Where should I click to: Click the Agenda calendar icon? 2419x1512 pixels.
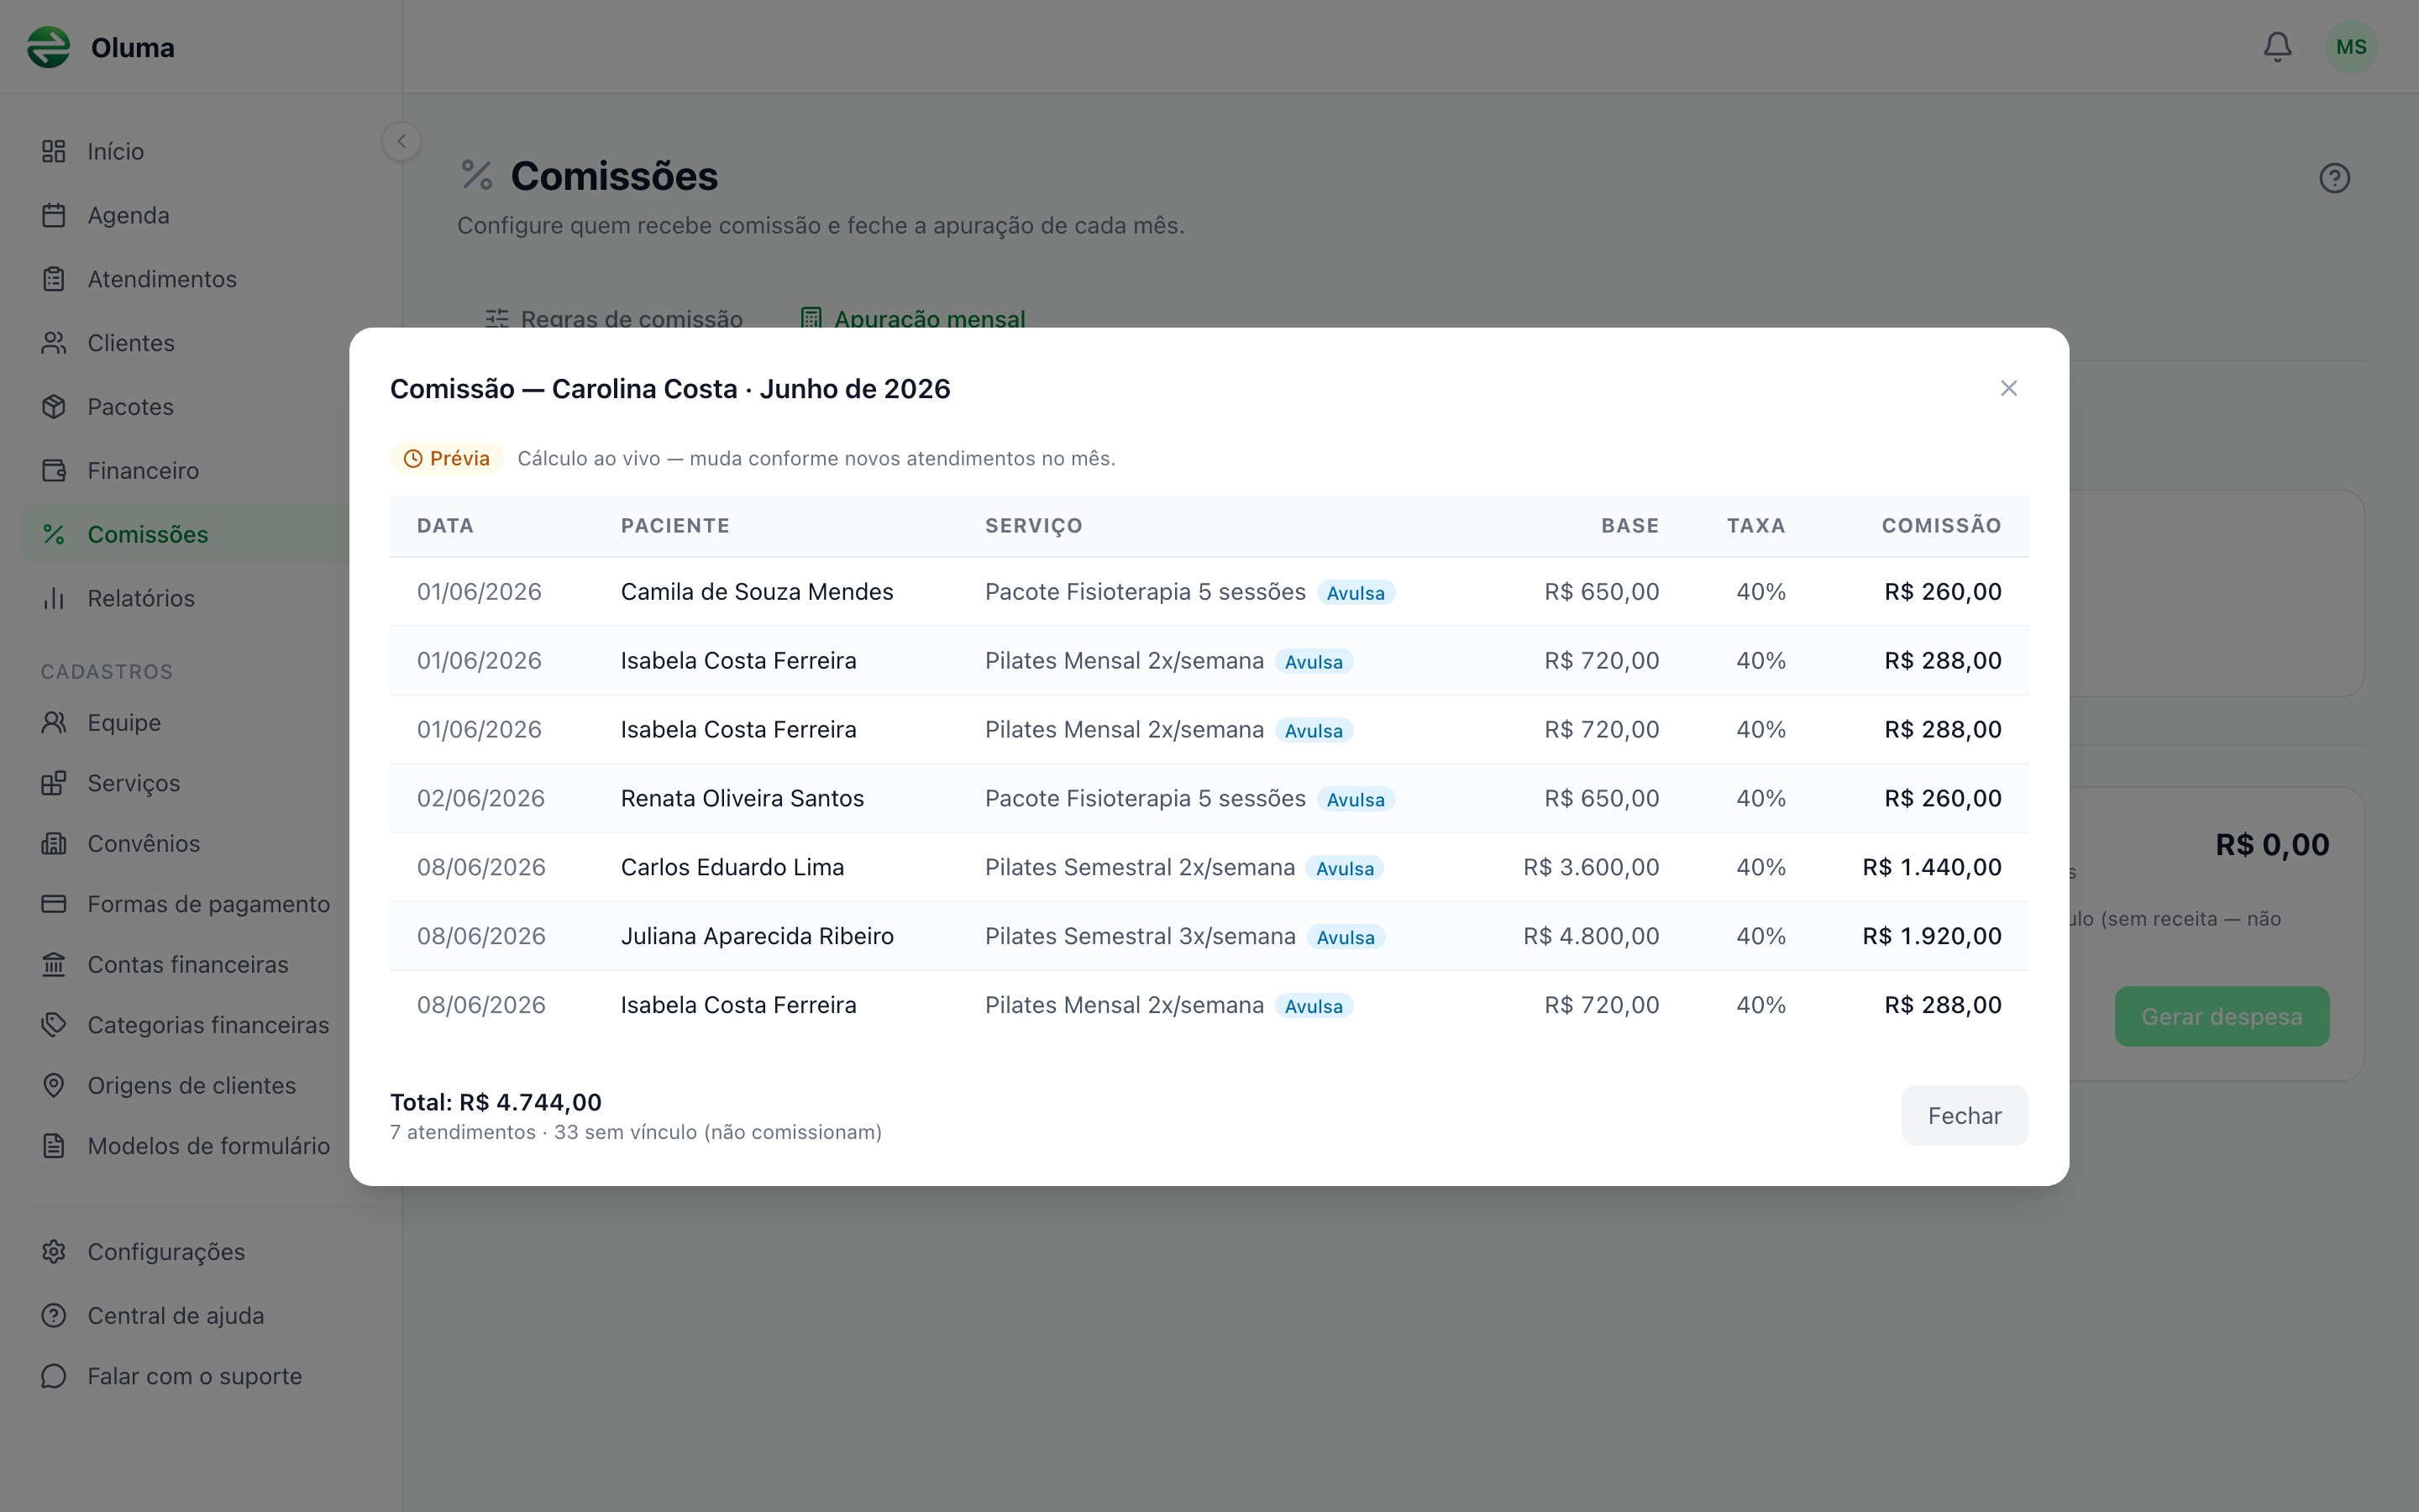(54, 215)
